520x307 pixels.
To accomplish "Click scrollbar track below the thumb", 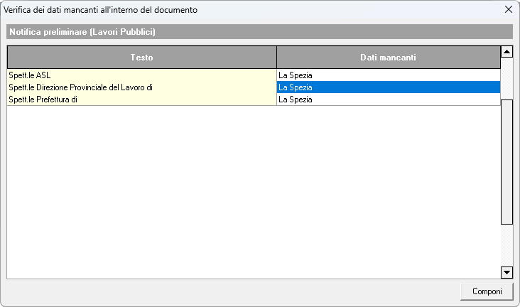I will click(507, 245).
